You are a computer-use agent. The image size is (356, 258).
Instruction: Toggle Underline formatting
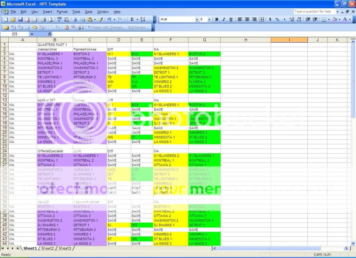coord(231,19)
